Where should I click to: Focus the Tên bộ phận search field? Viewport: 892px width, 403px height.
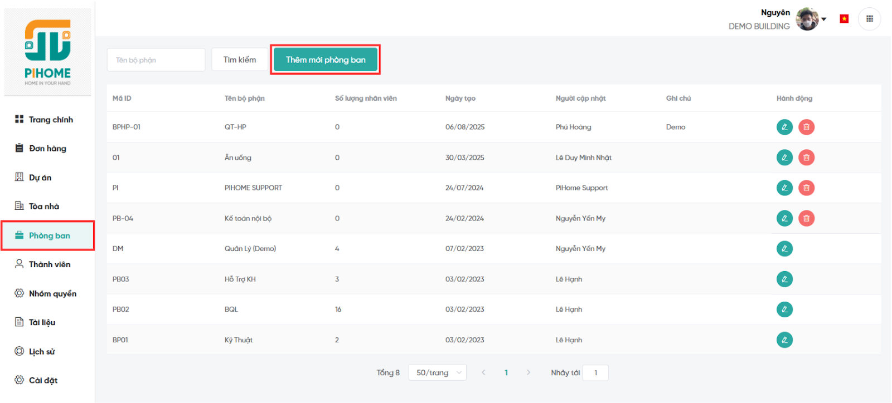(x=156, y=60)
